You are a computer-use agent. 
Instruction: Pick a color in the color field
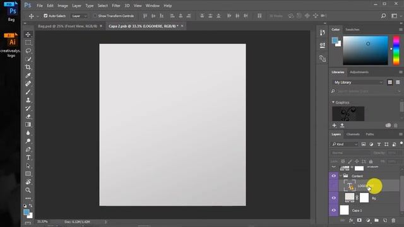[365, 50]
